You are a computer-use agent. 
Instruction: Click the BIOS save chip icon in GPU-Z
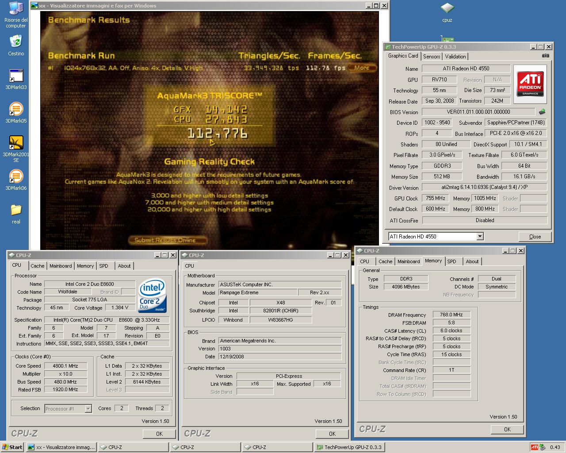click(x=542, y=112)
